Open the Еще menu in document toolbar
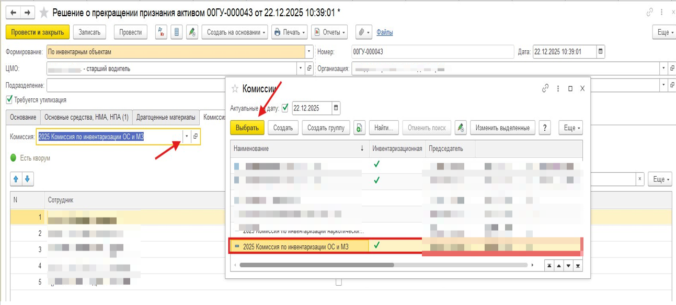This screenshot has width=676, height=305. (664, 32)
